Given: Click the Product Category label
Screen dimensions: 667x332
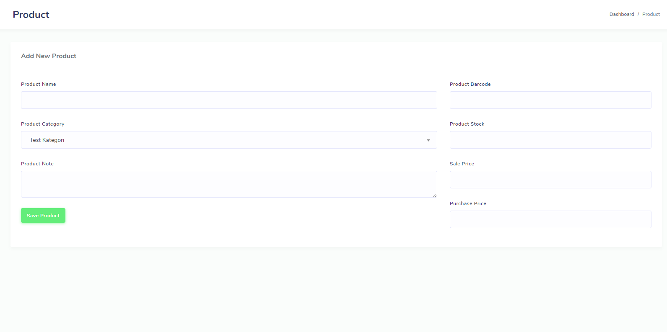Looking at the screenshot, I should [x=43, y=124].
